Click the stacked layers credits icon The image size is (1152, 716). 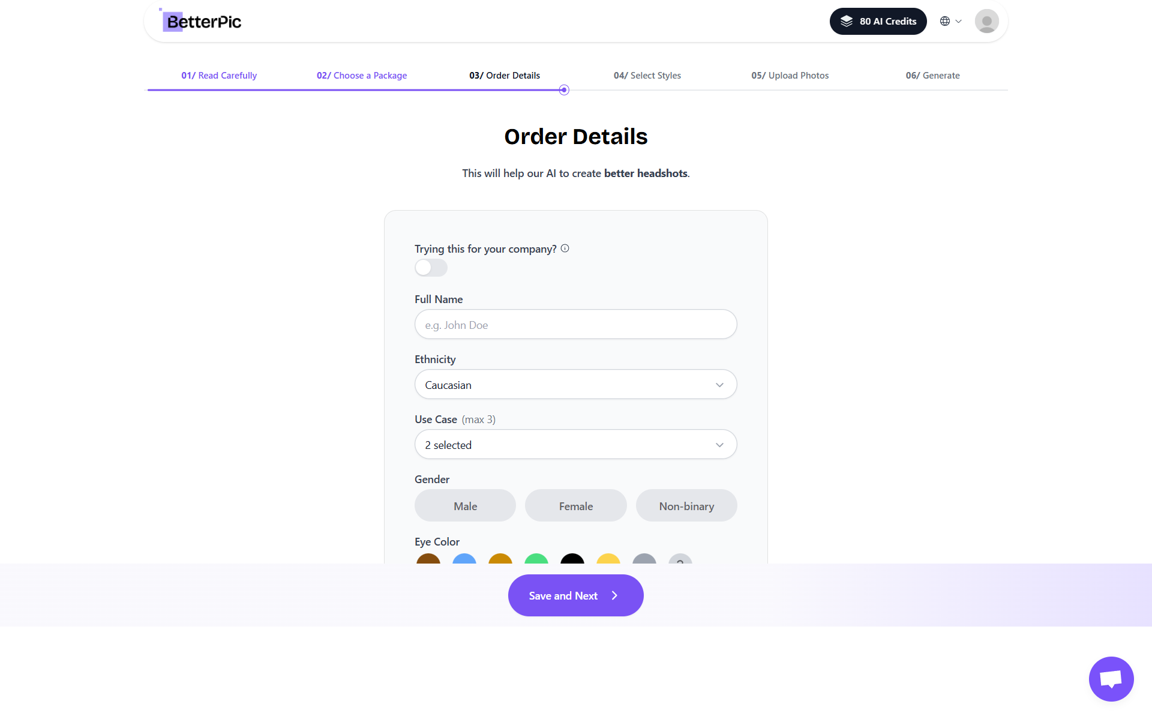[x=847, y=21]
